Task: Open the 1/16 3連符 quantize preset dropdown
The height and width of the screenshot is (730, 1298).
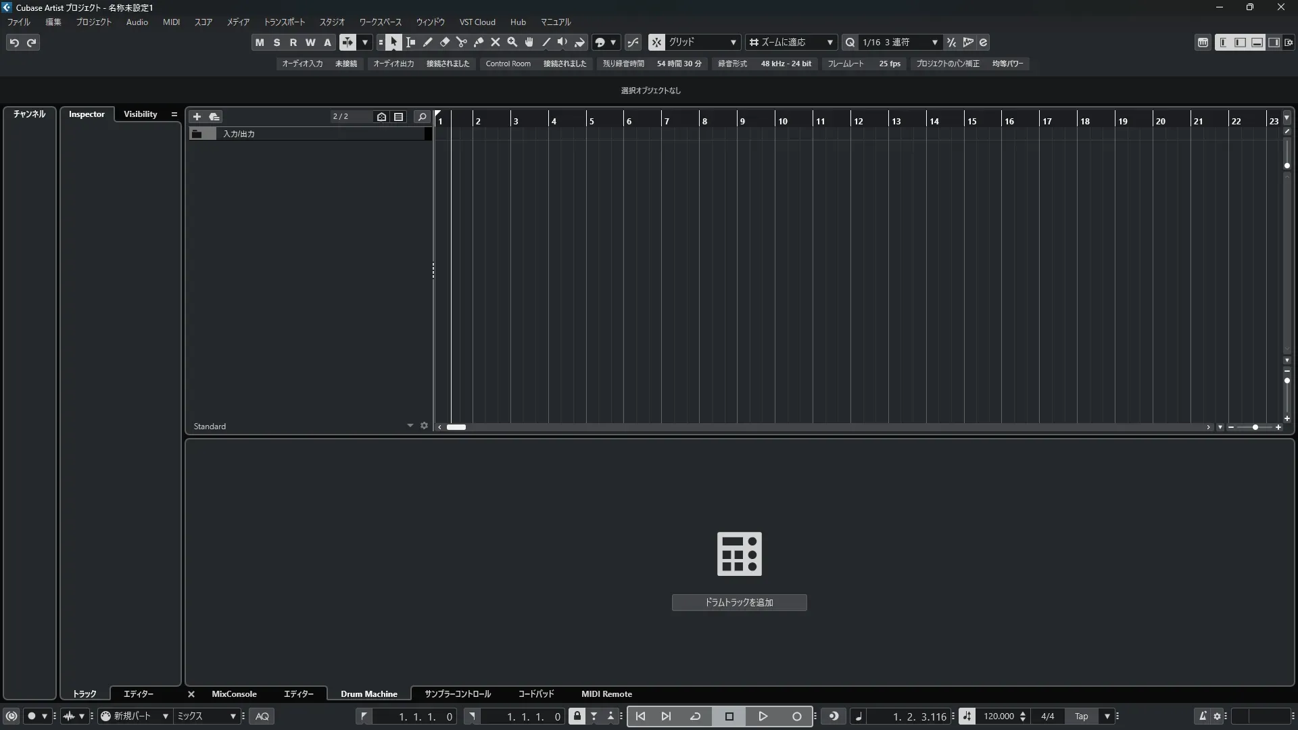Action: tap(900, 43)
